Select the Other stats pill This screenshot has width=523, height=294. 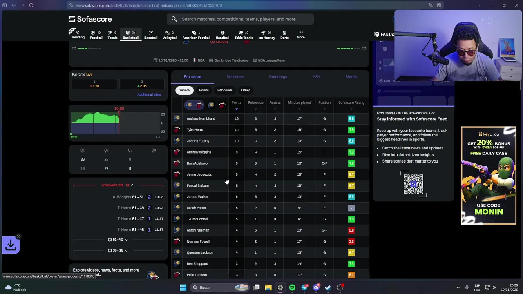[x=246, y=90]
